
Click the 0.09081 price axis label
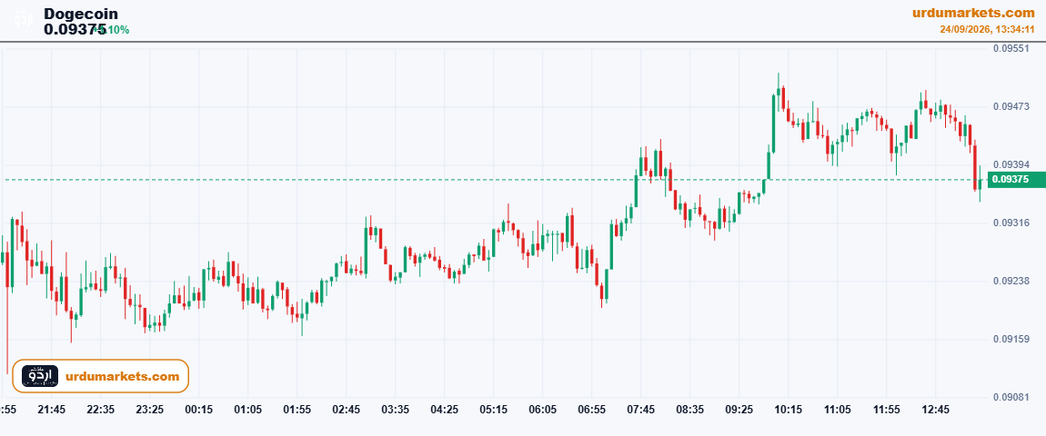tap(1011, 397)
